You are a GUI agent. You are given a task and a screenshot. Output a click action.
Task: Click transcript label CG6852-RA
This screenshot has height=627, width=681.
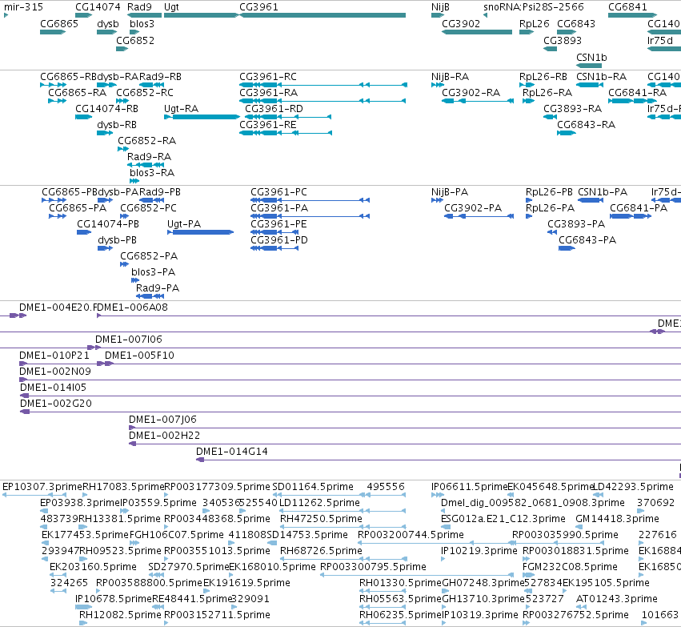146,141
